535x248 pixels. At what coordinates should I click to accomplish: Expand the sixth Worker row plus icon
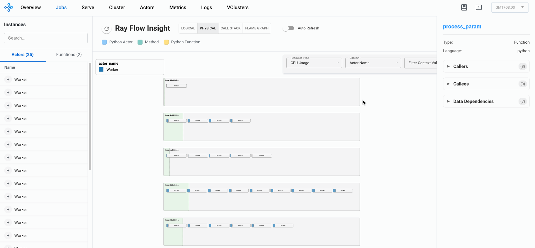[x=8, y=145]
